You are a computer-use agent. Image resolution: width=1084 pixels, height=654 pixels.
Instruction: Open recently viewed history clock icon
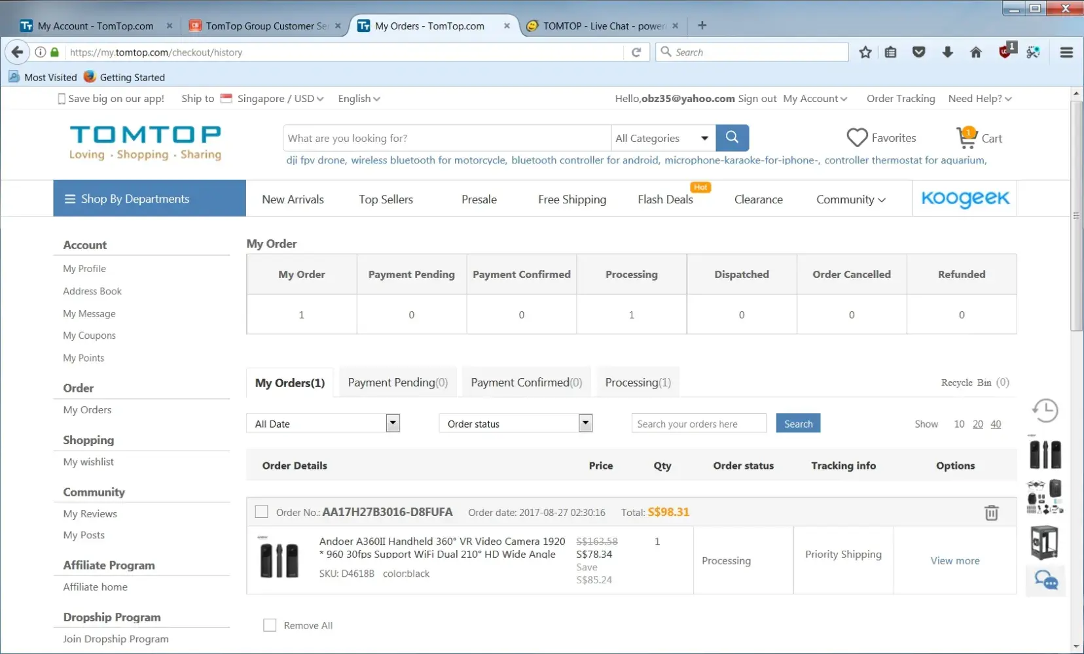(1045, 411)
